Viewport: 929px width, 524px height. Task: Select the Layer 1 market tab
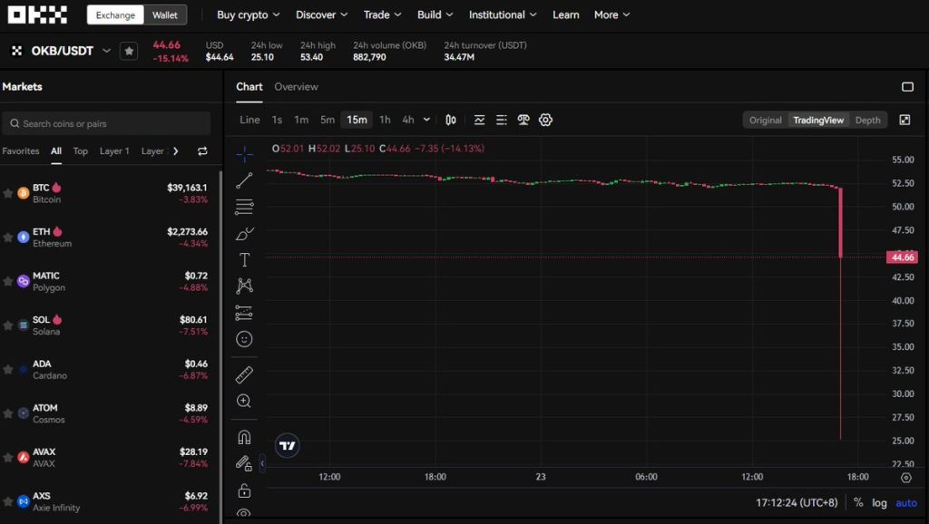(x=114, y=151)
